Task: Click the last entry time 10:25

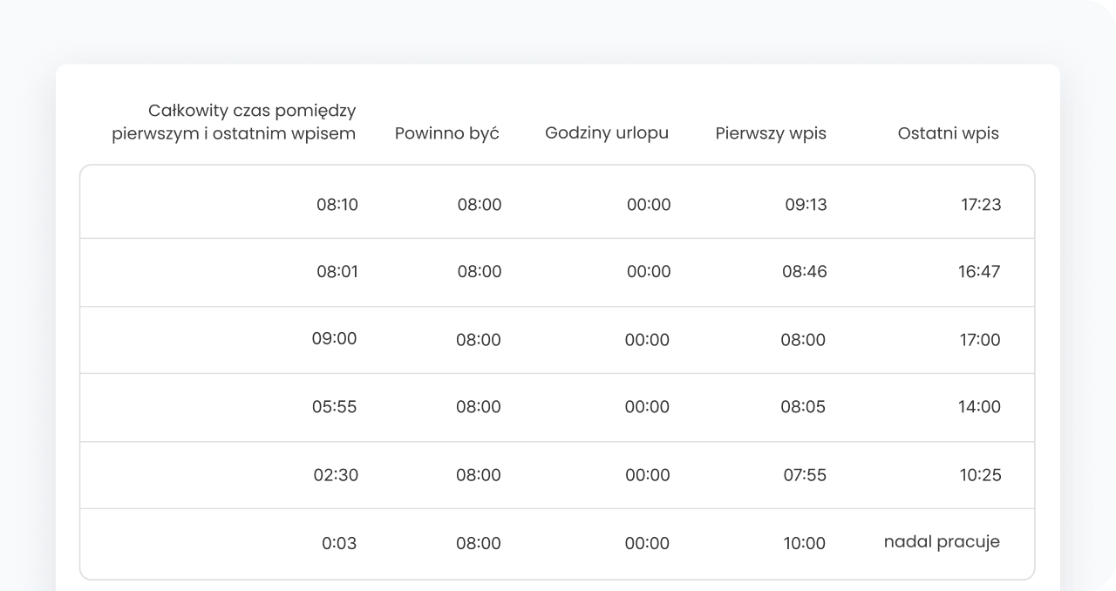Action: point(980,475)
